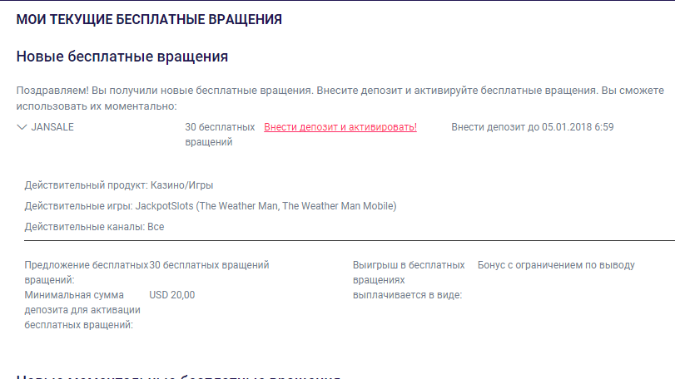Click the partially visible bottom section heading
The height and width of the screenshot is (379, 675).
pos(178,376)
